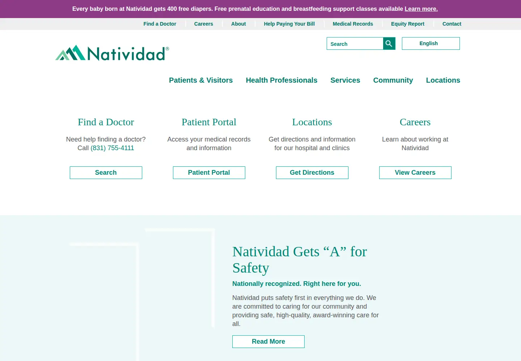Open the Contact link
The width and height of the screenshot is (521, 361).
452,24
